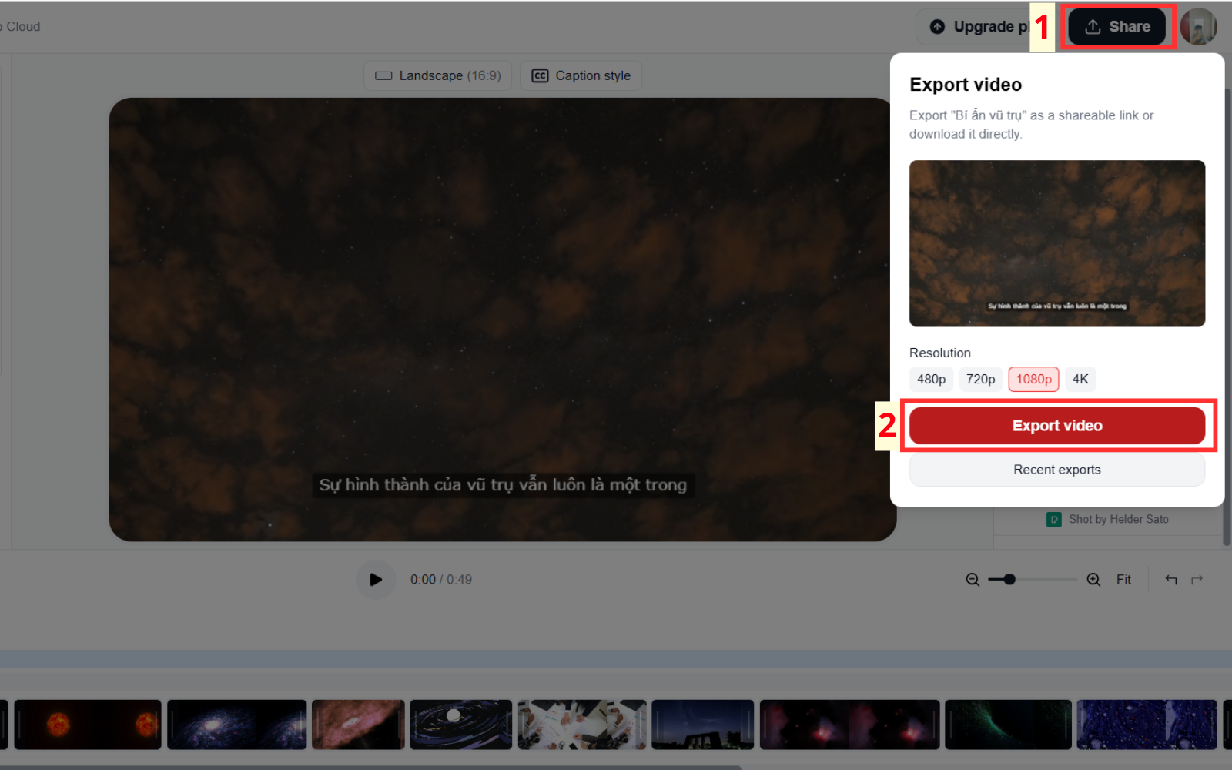Select 1080p resolution option
Screen dimensions: 1232x770
pyautogui.click(x=1033, y=379)
